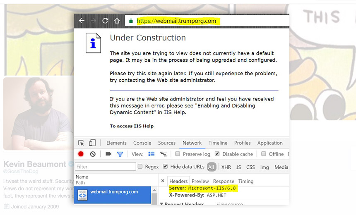Clear the network log with the clear icon
This screenshot has height=215, width=356.
click(93, 154)
